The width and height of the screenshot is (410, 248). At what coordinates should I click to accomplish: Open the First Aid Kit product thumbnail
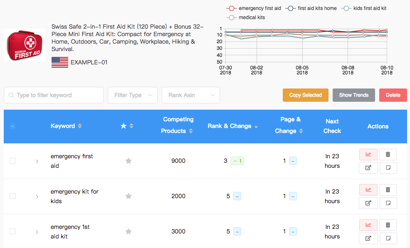tap(25, 45)
